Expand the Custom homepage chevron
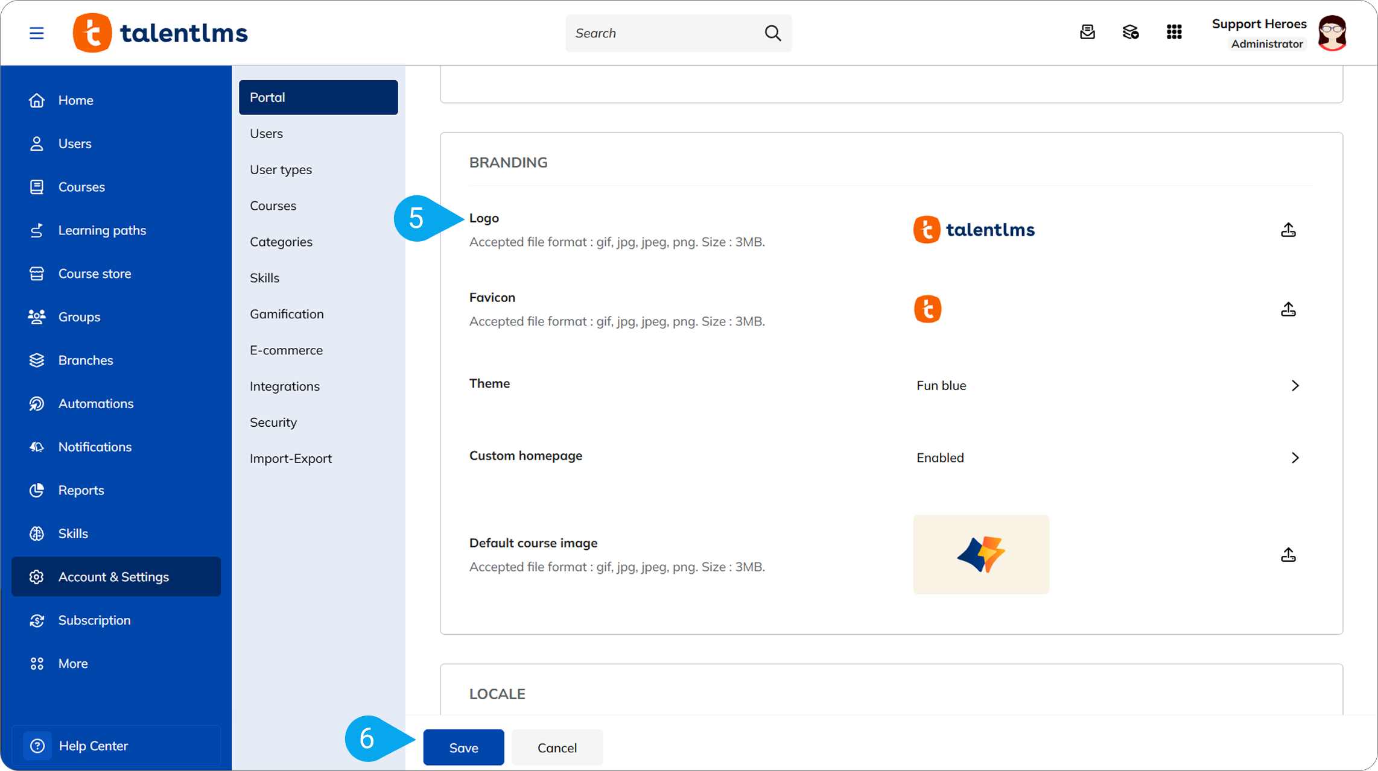The height and width of the screenshot is (771, 1378). click(1295, 458)
